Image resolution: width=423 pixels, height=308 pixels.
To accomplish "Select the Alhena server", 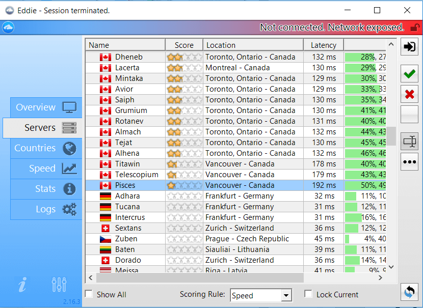I will pyautogui.click(x=236, y=153).
